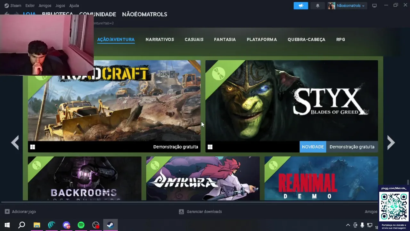410x231 pixels.
Task: Click the green demo disc badge on Onikura
Action: click(x=155, y=165)
